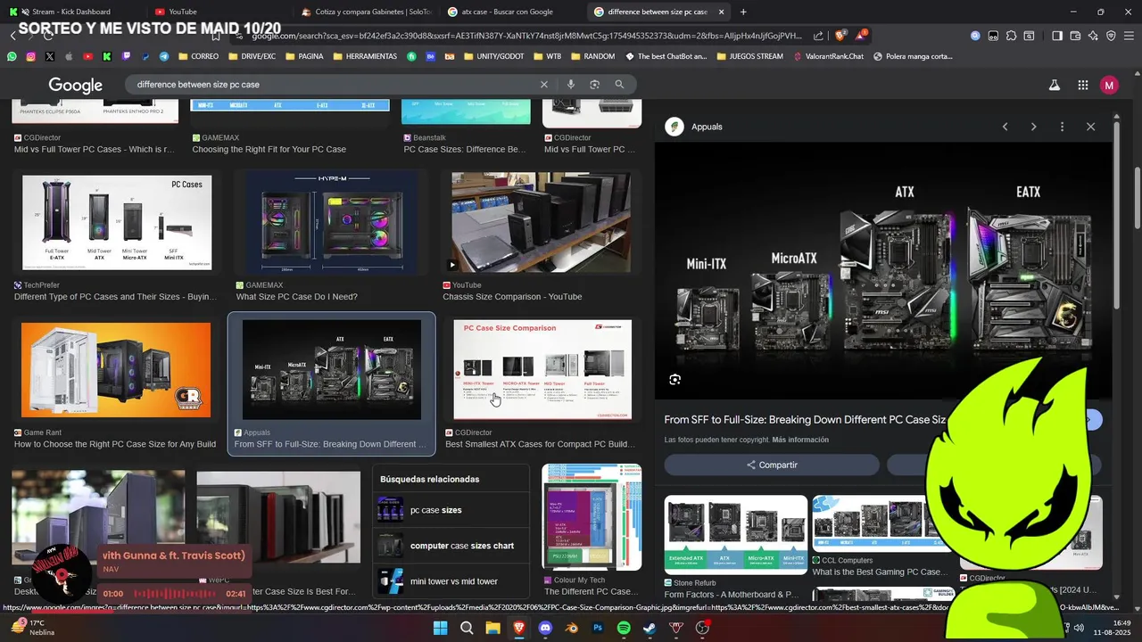Open the PAGINA bookmarks folder
Viewport: 1142px width, 642px height.
(303, 56)
